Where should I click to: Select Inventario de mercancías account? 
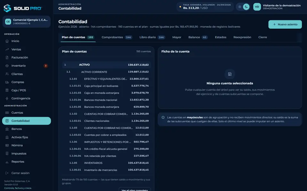(x=106, y=170)
